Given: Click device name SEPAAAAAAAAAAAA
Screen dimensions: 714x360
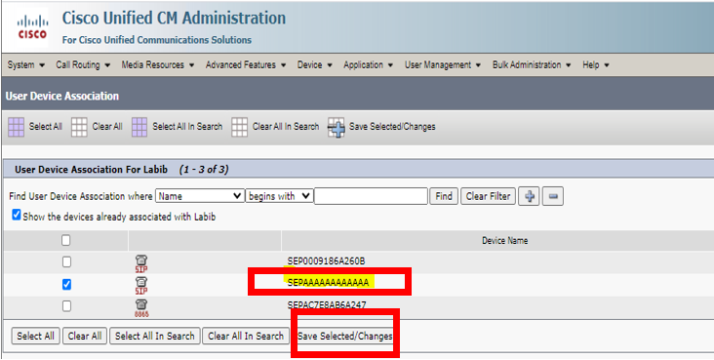Looking at the screenshot, I should 328,283.
